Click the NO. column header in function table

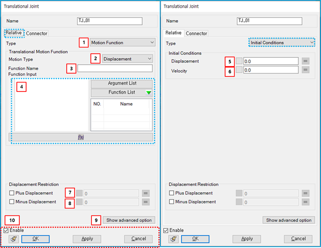pyautogui.click(x=97, y=104)
